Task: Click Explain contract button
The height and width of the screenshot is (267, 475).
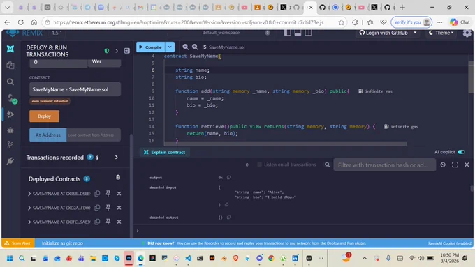Action: (x=164, y=152)
